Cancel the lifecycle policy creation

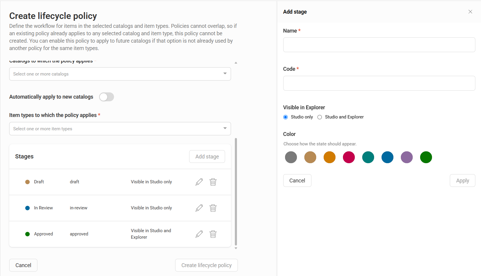pyautogui.click(x=23, y=265)
